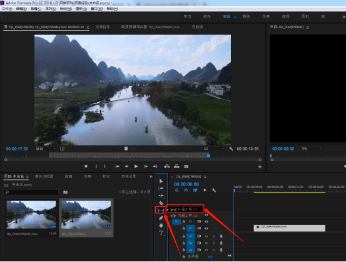This screenshot has width=346, height=262.
Task: Open the 文件(F) menu
Action: (7, 9)
